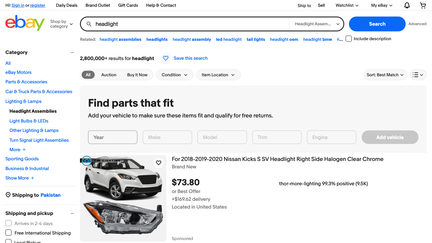Expand More lighting subcategories

(18, 150)
